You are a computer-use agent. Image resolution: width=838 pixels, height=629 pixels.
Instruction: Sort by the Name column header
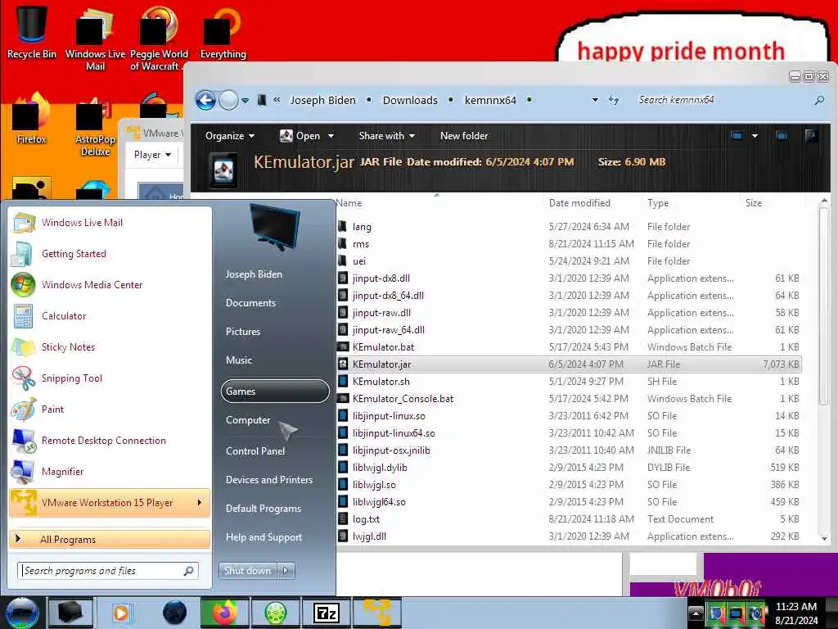click(349, 203)
